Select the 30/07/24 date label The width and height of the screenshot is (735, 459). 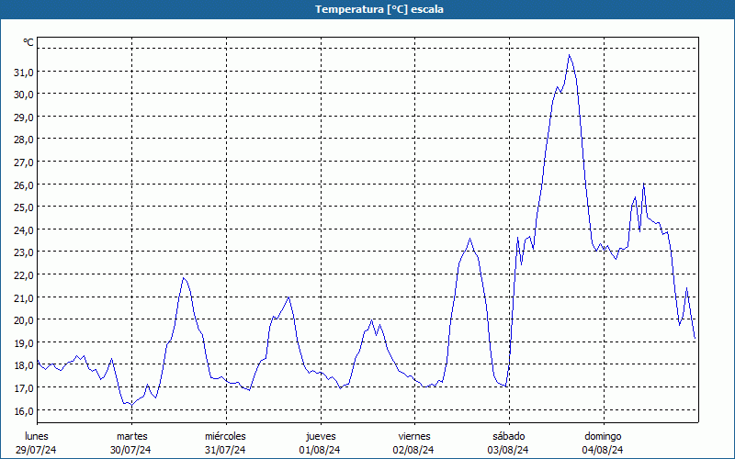click(130, 450)
